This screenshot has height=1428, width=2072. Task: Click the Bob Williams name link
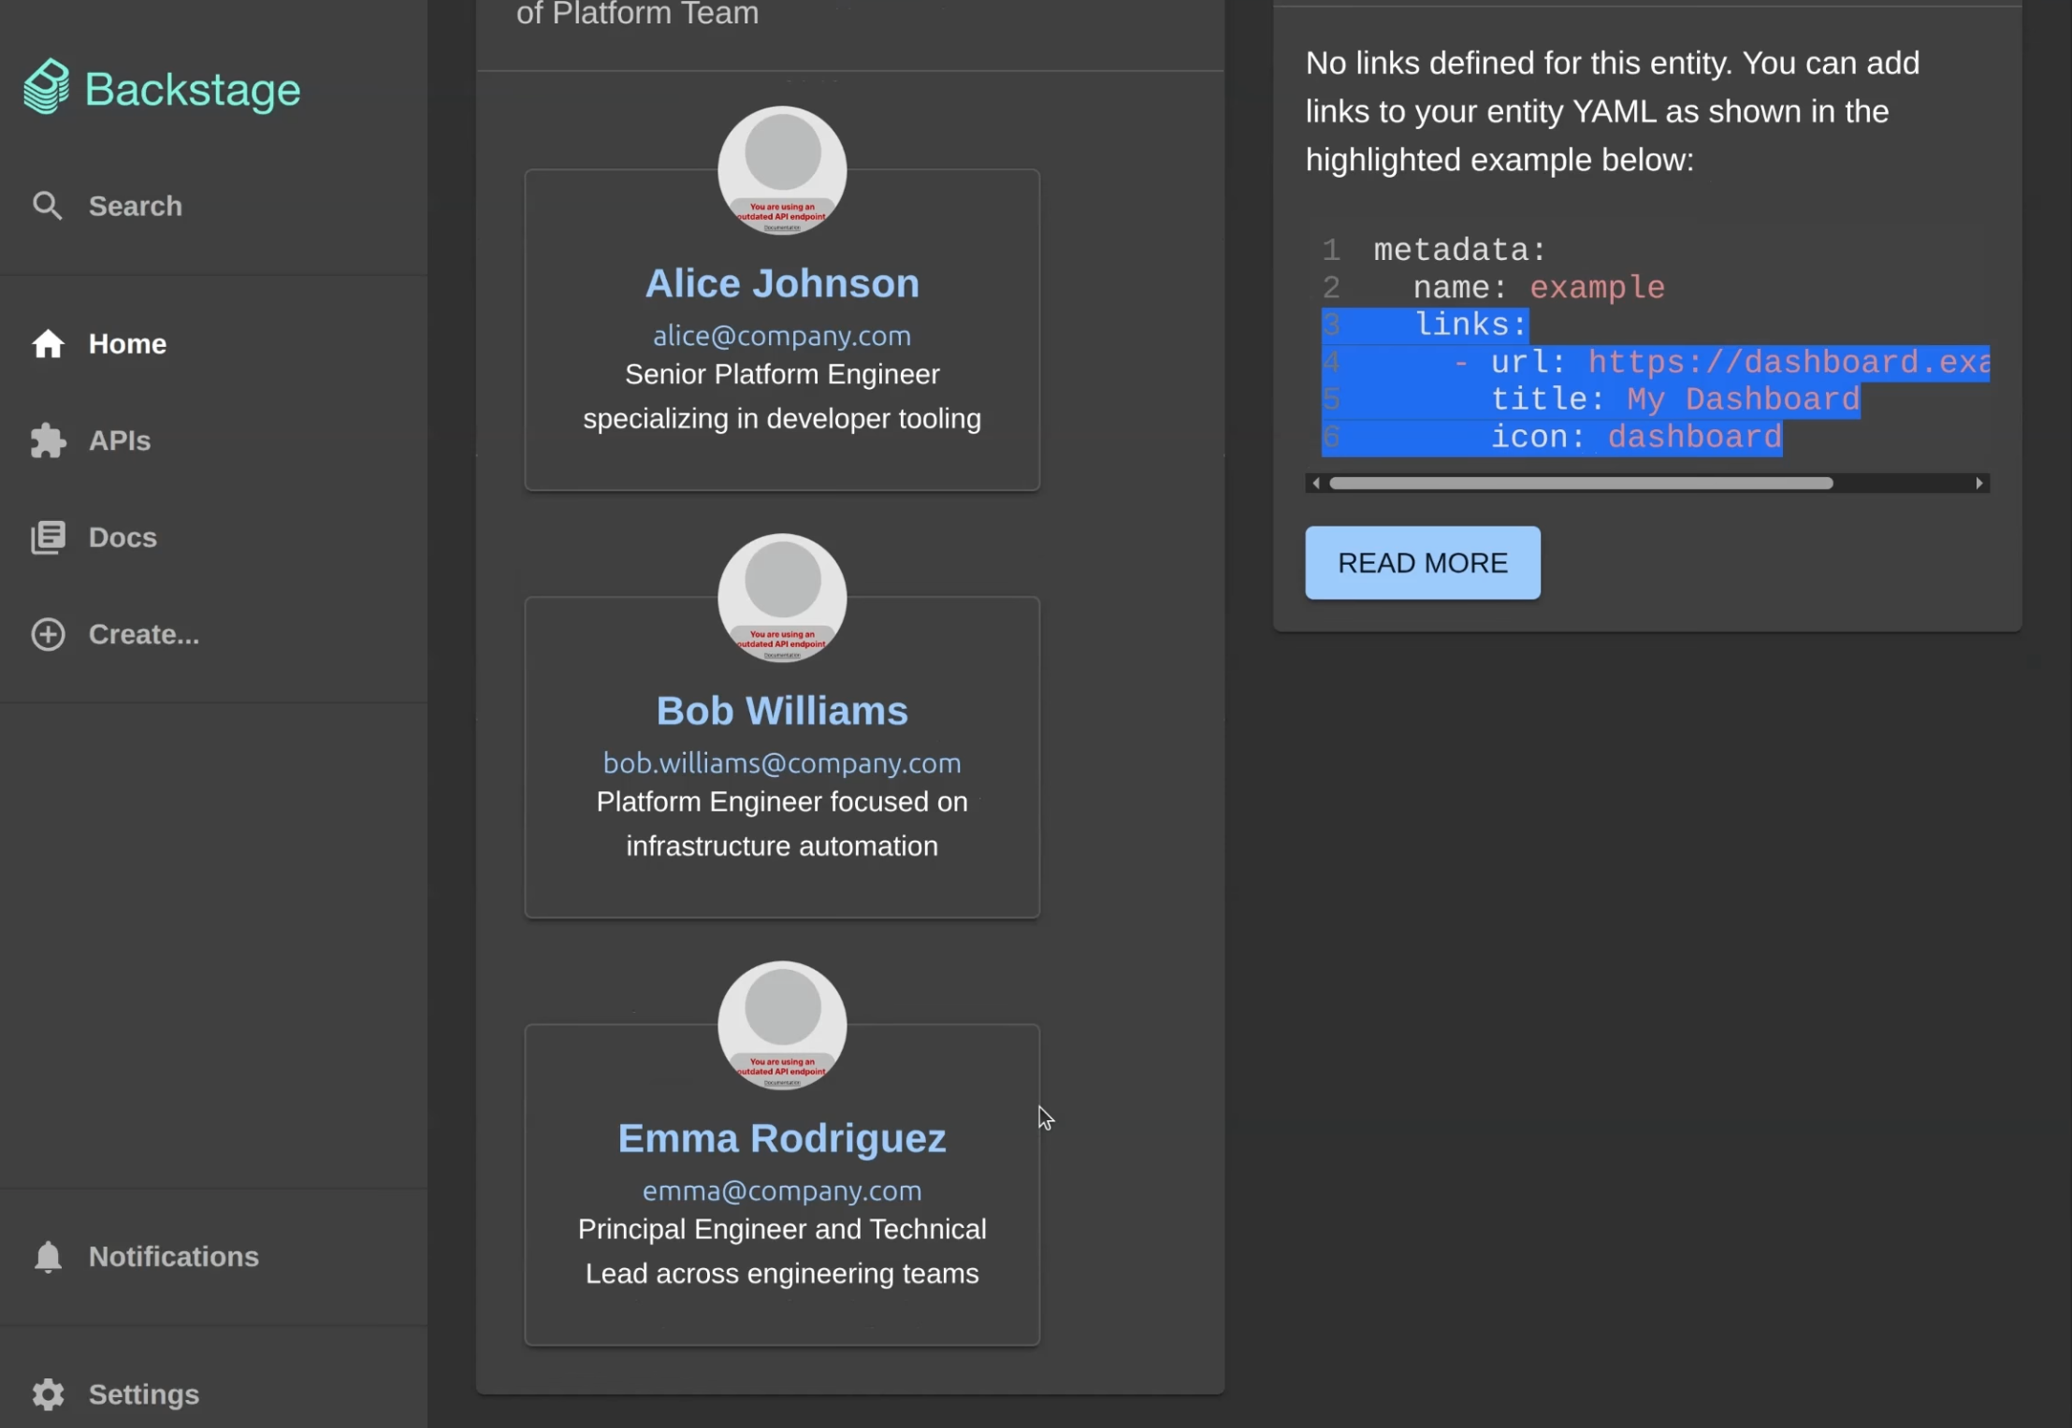782,710
